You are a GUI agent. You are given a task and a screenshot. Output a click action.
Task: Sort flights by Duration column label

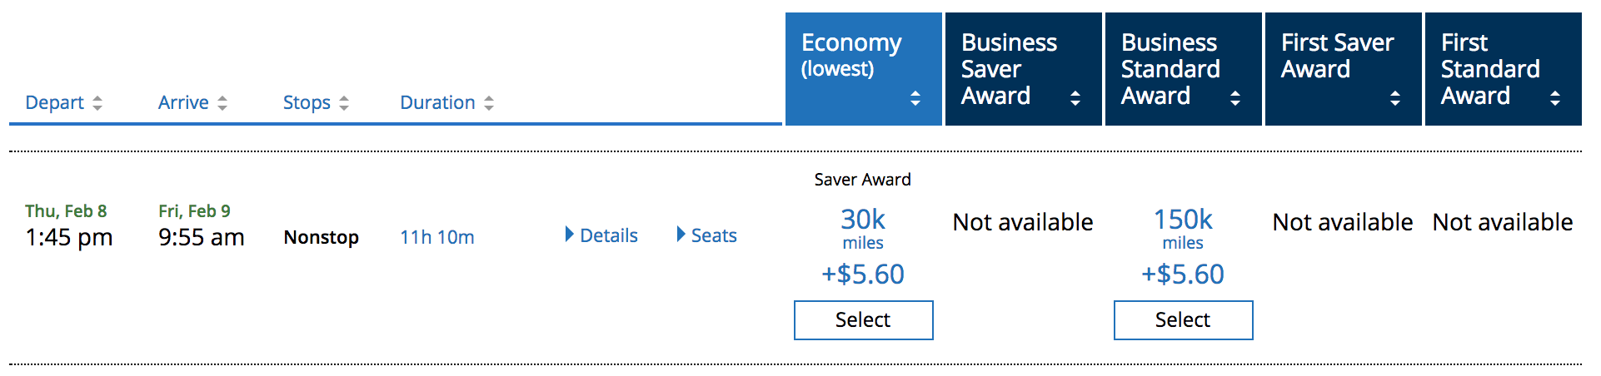pos(437,103)
